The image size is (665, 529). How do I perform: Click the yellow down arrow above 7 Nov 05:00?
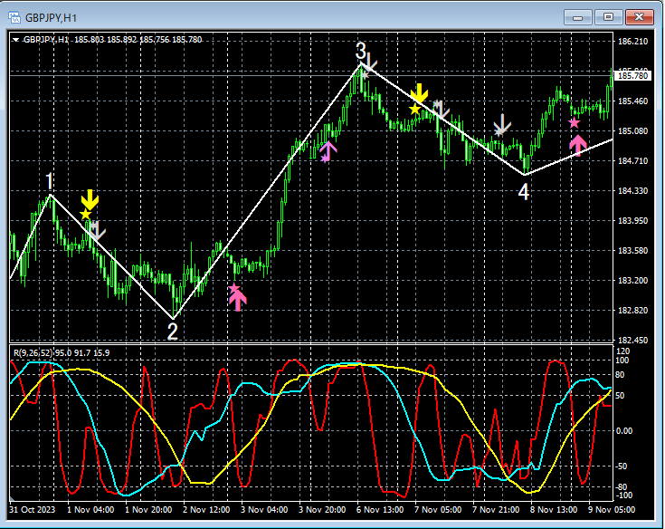pos(419,92)
